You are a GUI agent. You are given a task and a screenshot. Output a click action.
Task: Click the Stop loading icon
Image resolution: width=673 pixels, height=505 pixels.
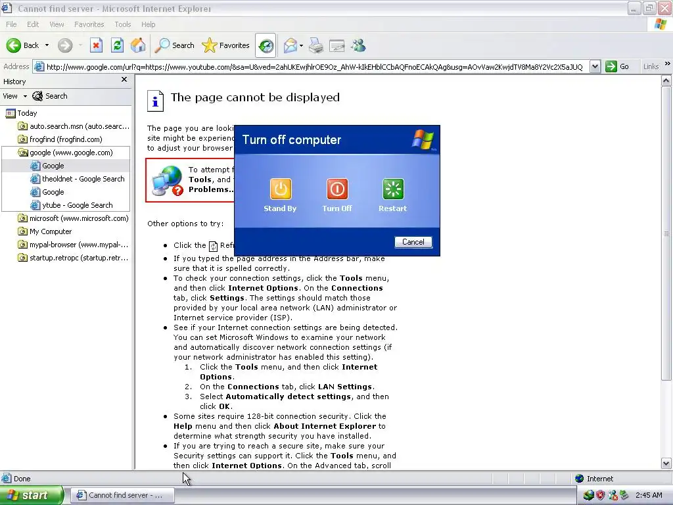(x=96, y=45)
